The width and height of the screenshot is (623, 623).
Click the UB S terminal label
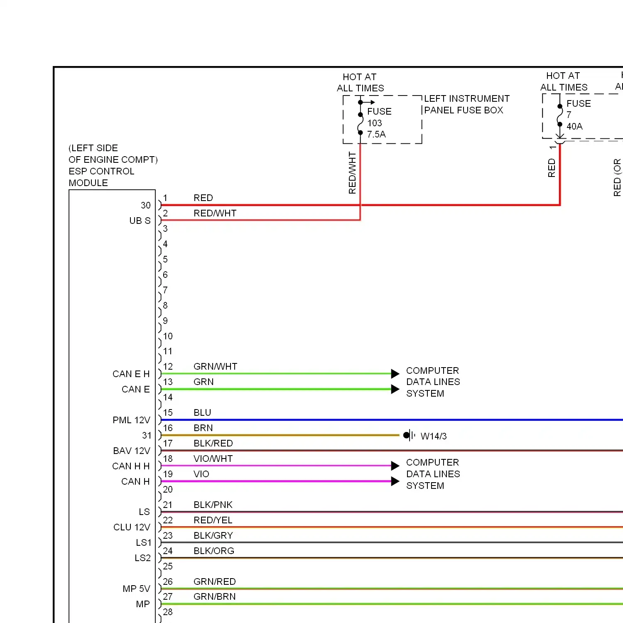tap(140, 221)
